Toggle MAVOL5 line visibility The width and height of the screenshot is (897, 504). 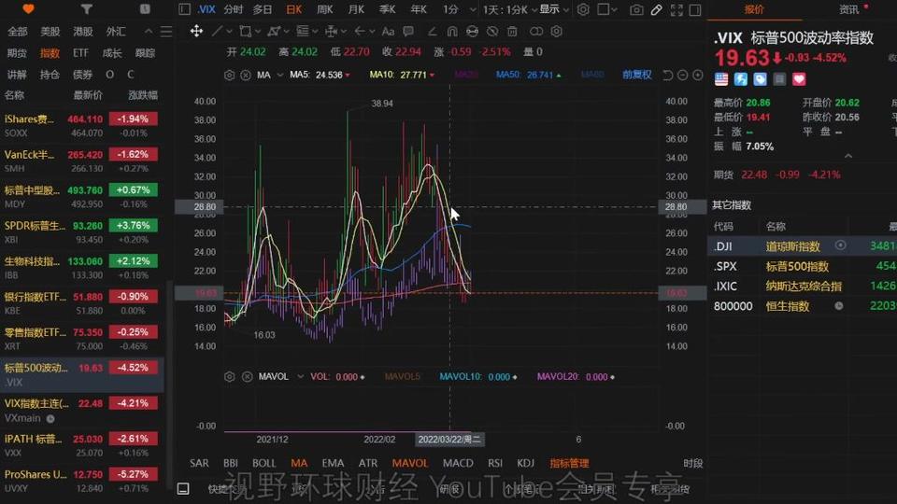pyautogui.click(x=402, y=376)
